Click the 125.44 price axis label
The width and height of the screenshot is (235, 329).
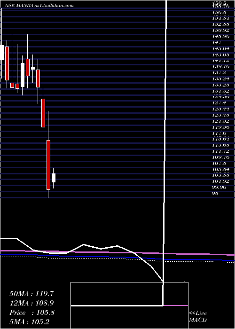click(x=220, y=109)
